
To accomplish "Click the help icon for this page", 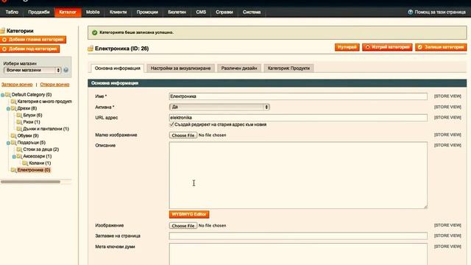I will 411,12.
